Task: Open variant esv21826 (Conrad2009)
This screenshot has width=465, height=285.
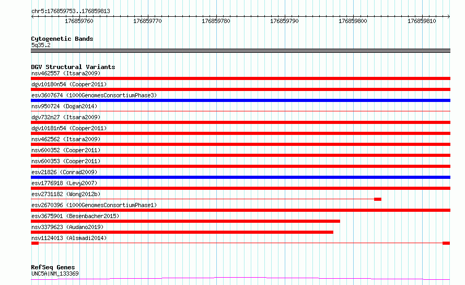Action: [64, 172]
